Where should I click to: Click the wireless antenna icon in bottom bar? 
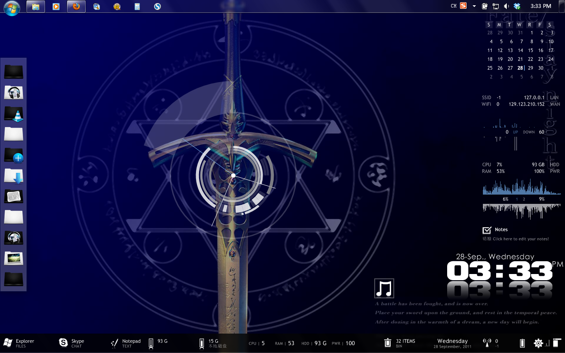487,343
